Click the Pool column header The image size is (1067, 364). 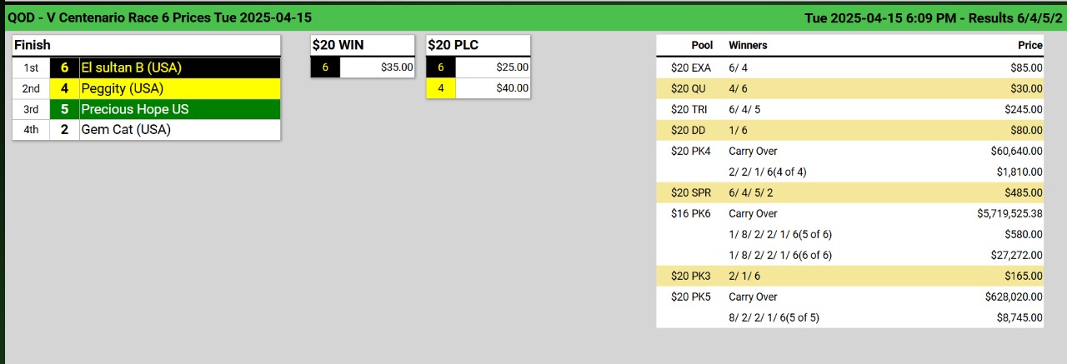point(702,45)
